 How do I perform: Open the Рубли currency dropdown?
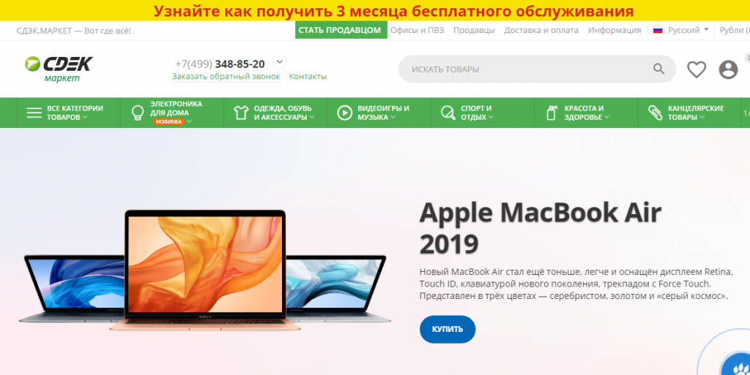point(734,30)
